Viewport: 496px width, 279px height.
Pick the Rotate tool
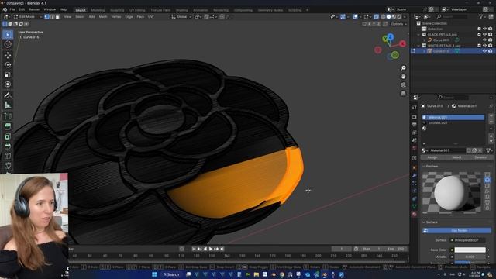click(8, 65)
